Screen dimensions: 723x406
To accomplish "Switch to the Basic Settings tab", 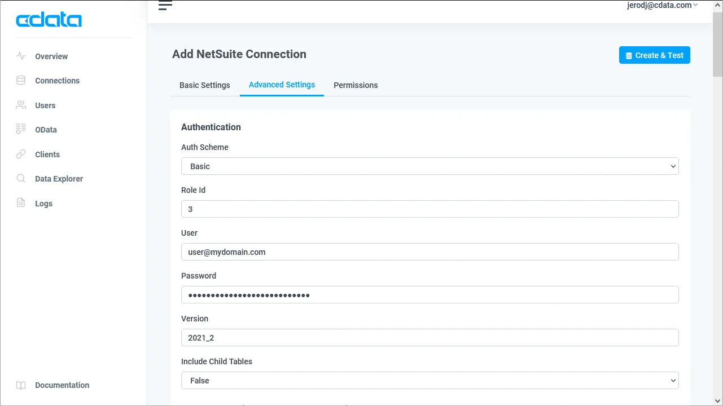I will tap(204, 85).
